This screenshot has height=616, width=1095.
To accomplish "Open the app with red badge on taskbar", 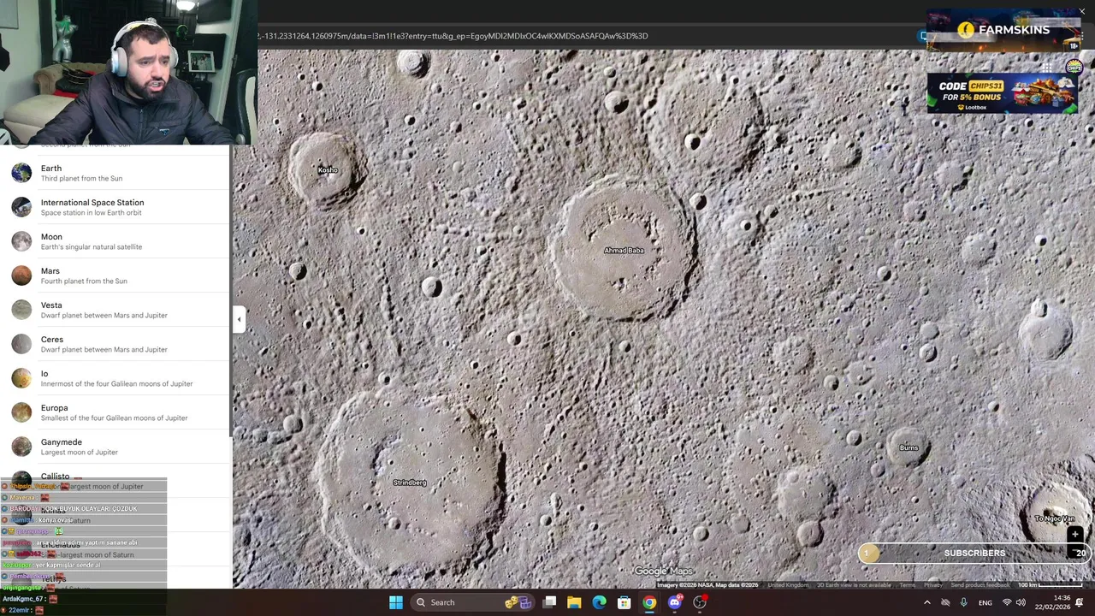I will click(700, 602).
